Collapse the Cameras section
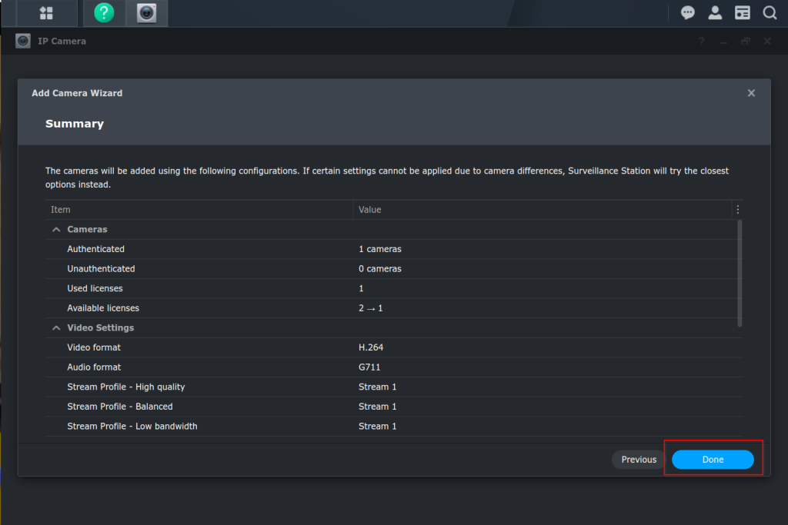Image resolution: width=788 pixels, height=525 pixels. 56,230
